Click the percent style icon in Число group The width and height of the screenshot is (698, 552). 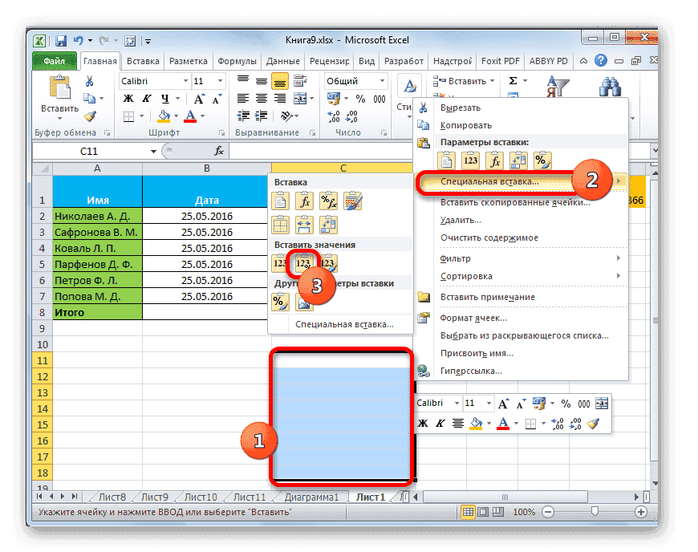[360, 98]
